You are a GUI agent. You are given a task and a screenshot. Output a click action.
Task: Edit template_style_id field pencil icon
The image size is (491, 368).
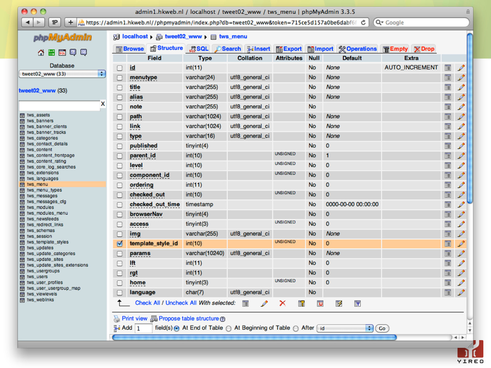[461, 243]
